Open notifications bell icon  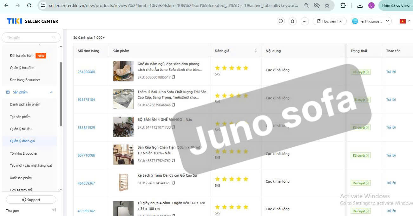coord(292,21)
